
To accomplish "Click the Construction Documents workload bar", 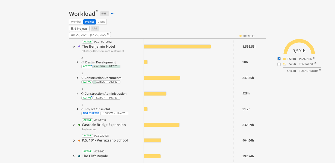I will pos(162,78).
